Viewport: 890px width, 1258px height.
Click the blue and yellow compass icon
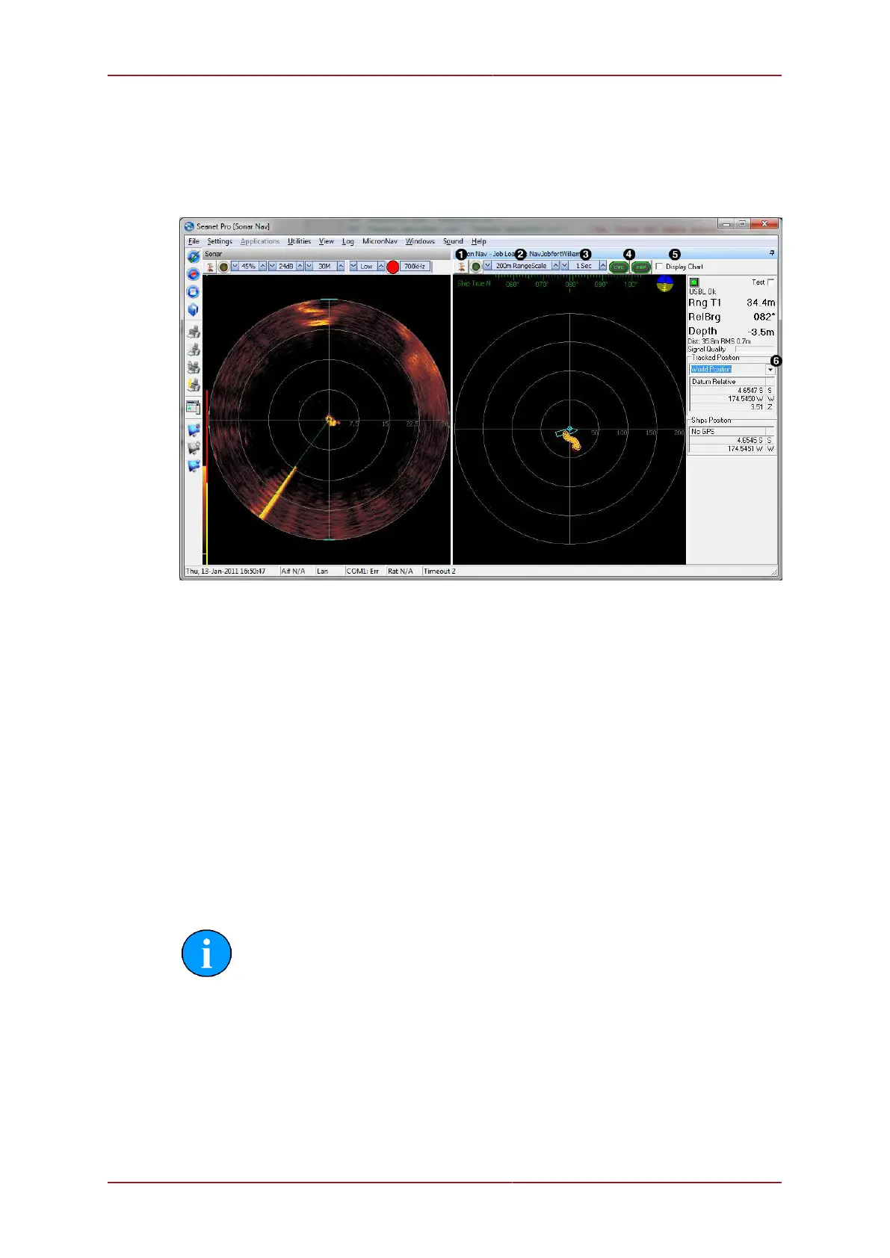(x=664, y=283)
